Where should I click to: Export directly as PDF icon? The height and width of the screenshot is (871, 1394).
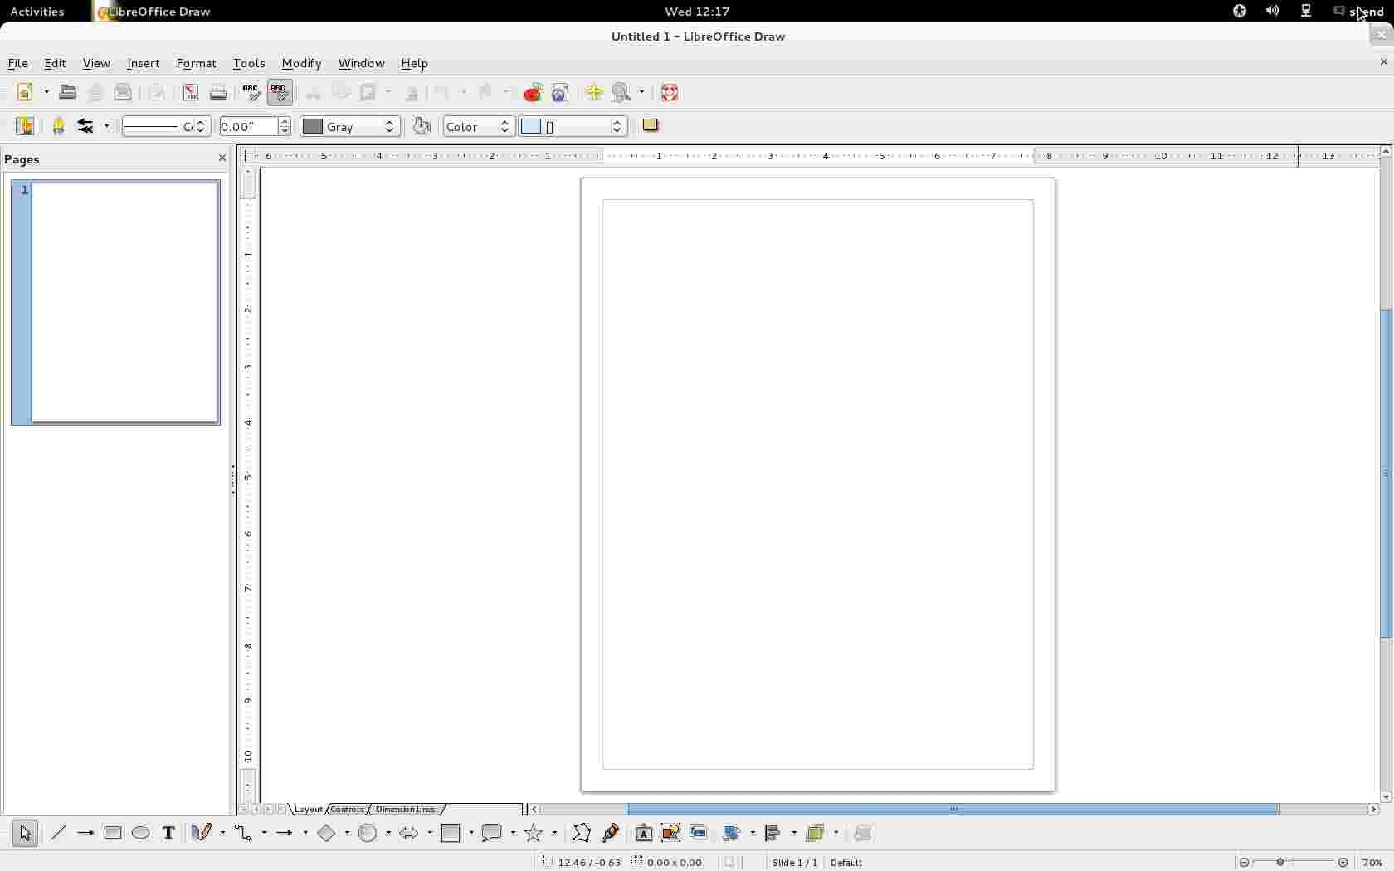pyautogui.click(x=191, y=93)
